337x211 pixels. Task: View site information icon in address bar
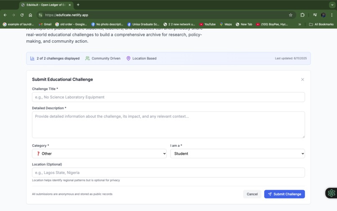coord(41,15)
